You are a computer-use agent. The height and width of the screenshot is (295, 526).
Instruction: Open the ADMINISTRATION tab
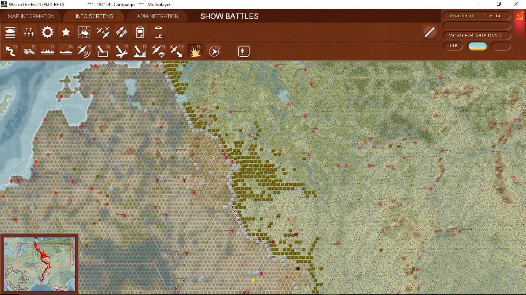tap(157, 16)
